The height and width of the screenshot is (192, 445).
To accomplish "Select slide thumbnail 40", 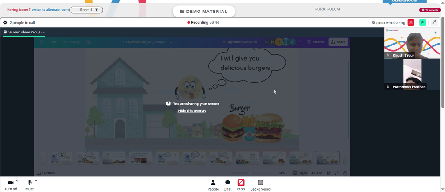I will click(x=167, y=158).
